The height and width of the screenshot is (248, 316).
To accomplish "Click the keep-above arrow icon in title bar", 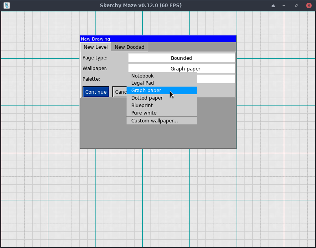I will (274, 6).
